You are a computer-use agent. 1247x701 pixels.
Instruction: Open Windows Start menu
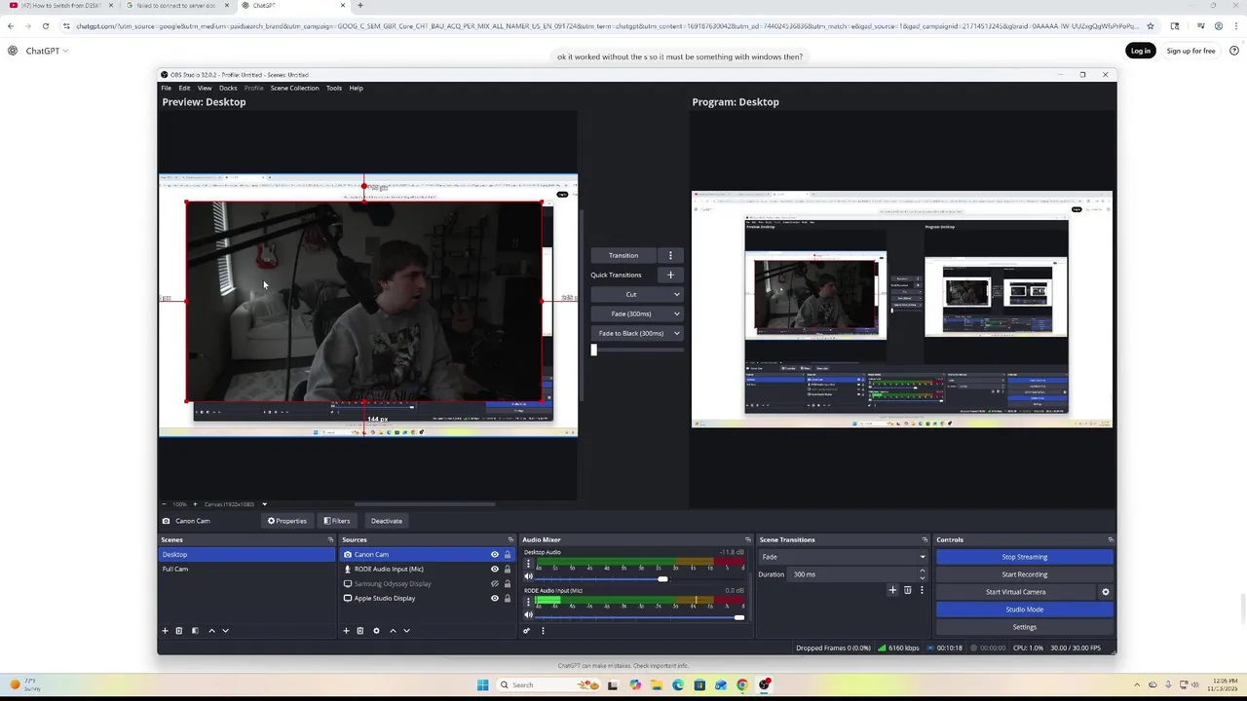(x=482, y=684)
